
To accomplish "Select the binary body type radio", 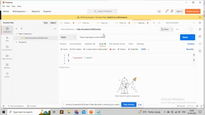I will [x=119, y=49].
